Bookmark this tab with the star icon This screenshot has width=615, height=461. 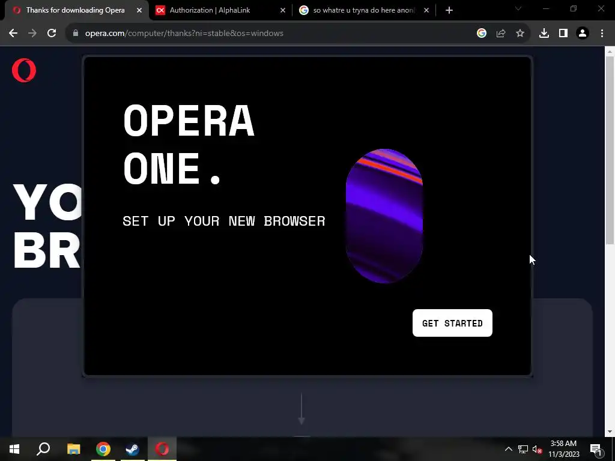point(520,34)
